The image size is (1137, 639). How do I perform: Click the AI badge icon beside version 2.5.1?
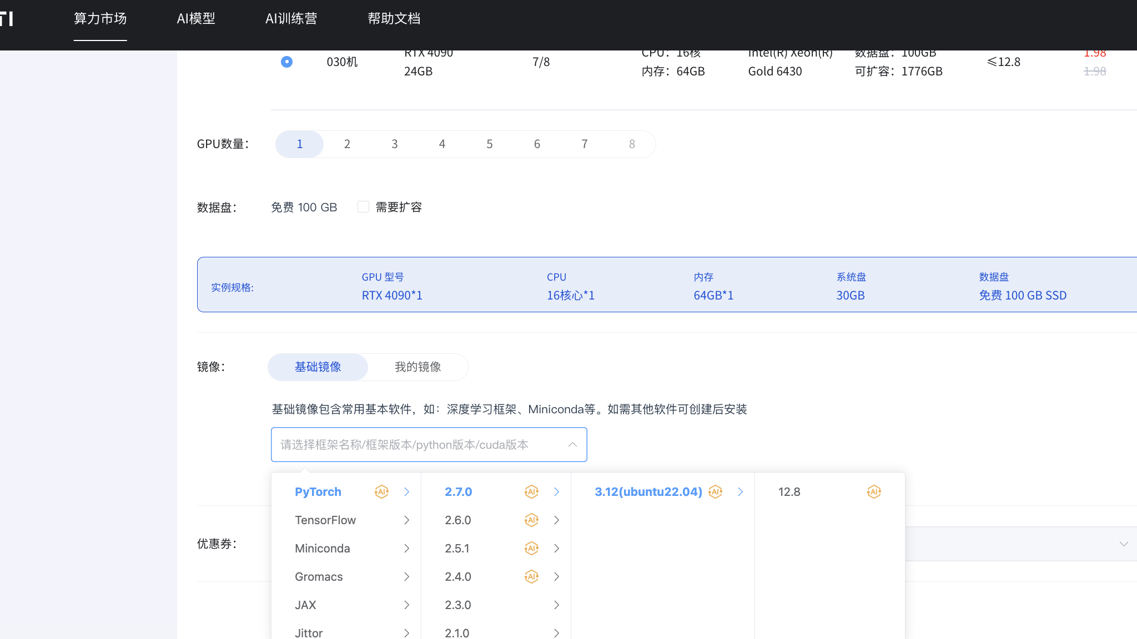531,549
